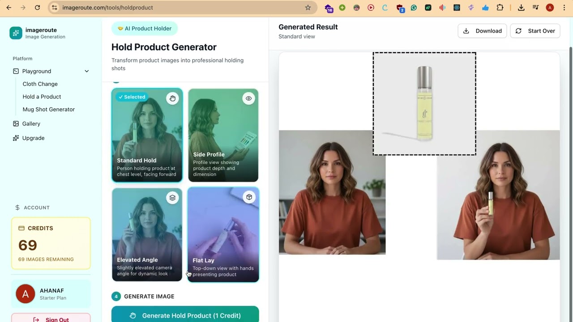
Task: Click the imageroute logo icon
Action: 16,33
